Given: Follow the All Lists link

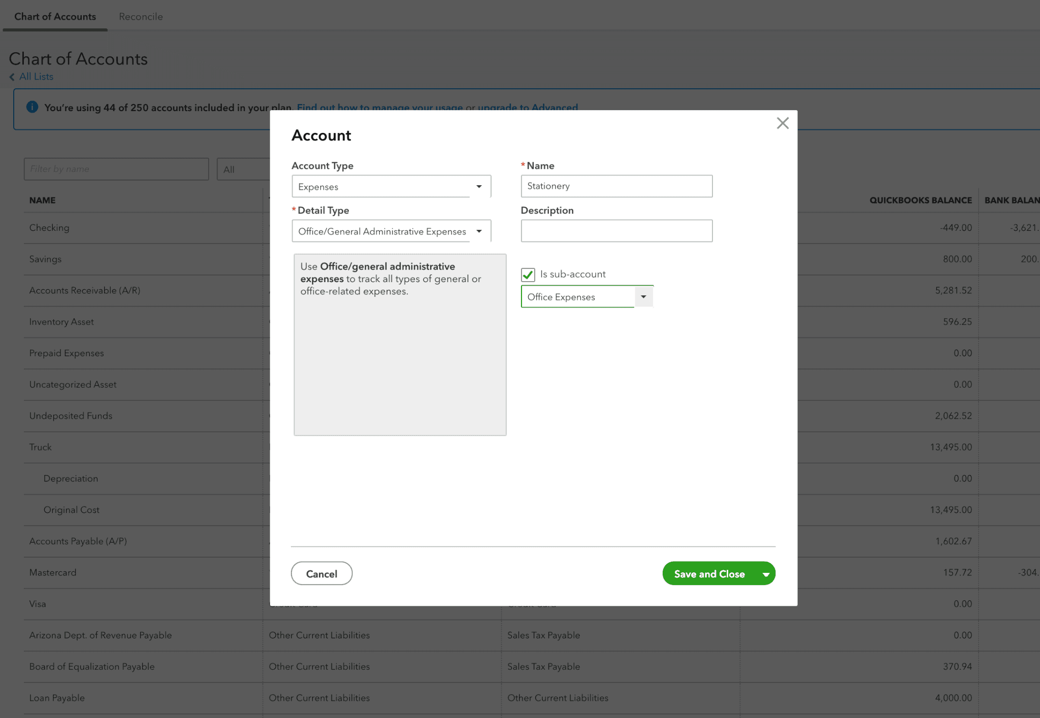Looking at the screenshot, I should click(36, 77).
